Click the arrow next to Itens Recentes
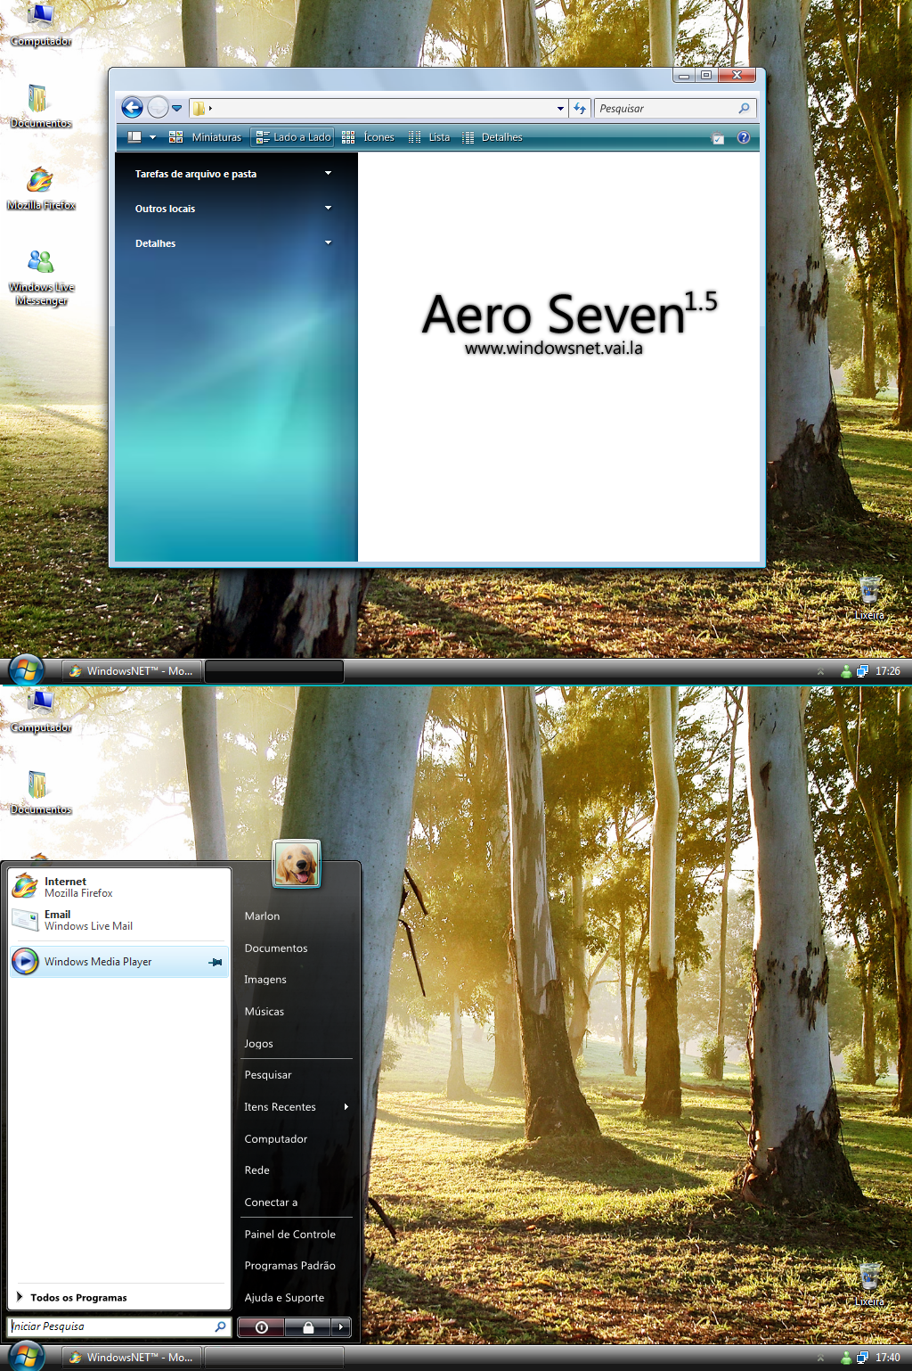This screenshot has width=912, height=1371. 346,1107
